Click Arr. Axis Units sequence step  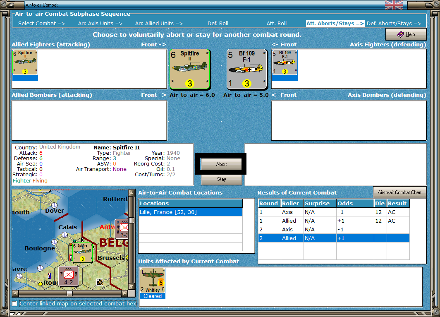coord(100,24)
